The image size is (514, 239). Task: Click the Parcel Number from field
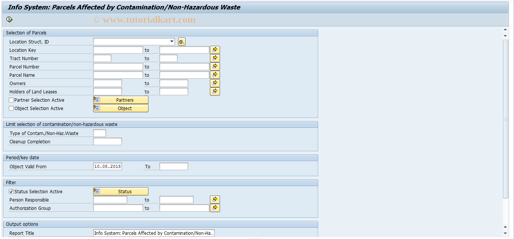tap(118, 67)
